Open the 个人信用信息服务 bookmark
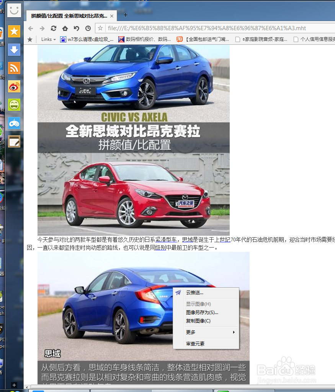The image size is (335, 392). click(x=314, y=39)
